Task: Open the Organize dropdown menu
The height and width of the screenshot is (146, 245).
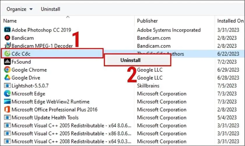Action: click(x=20, y=9)
